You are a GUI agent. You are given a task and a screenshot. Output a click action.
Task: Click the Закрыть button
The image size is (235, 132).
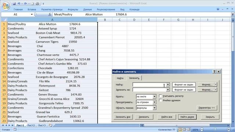(x=210, y=117)
